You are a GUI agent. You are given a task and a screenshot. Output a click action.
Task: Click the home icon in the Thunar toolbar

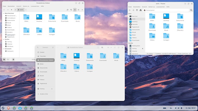coord(141,10)
